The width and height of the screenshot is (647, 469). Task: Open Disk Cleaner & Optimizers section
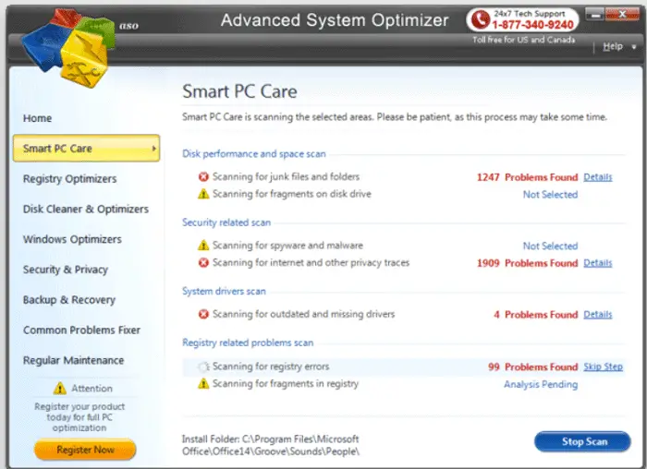coord(86,209)
